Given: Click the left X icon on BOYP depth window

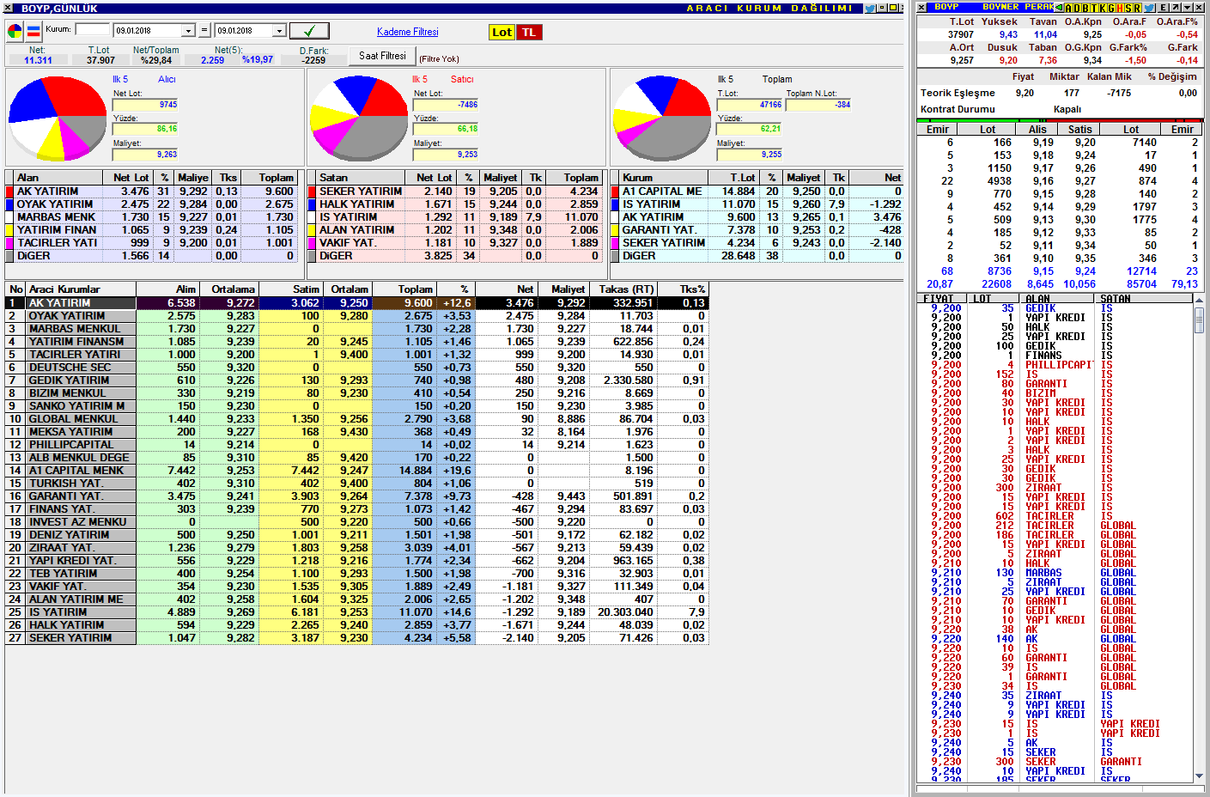Looking at the screenshot, I should click(921, 8).
